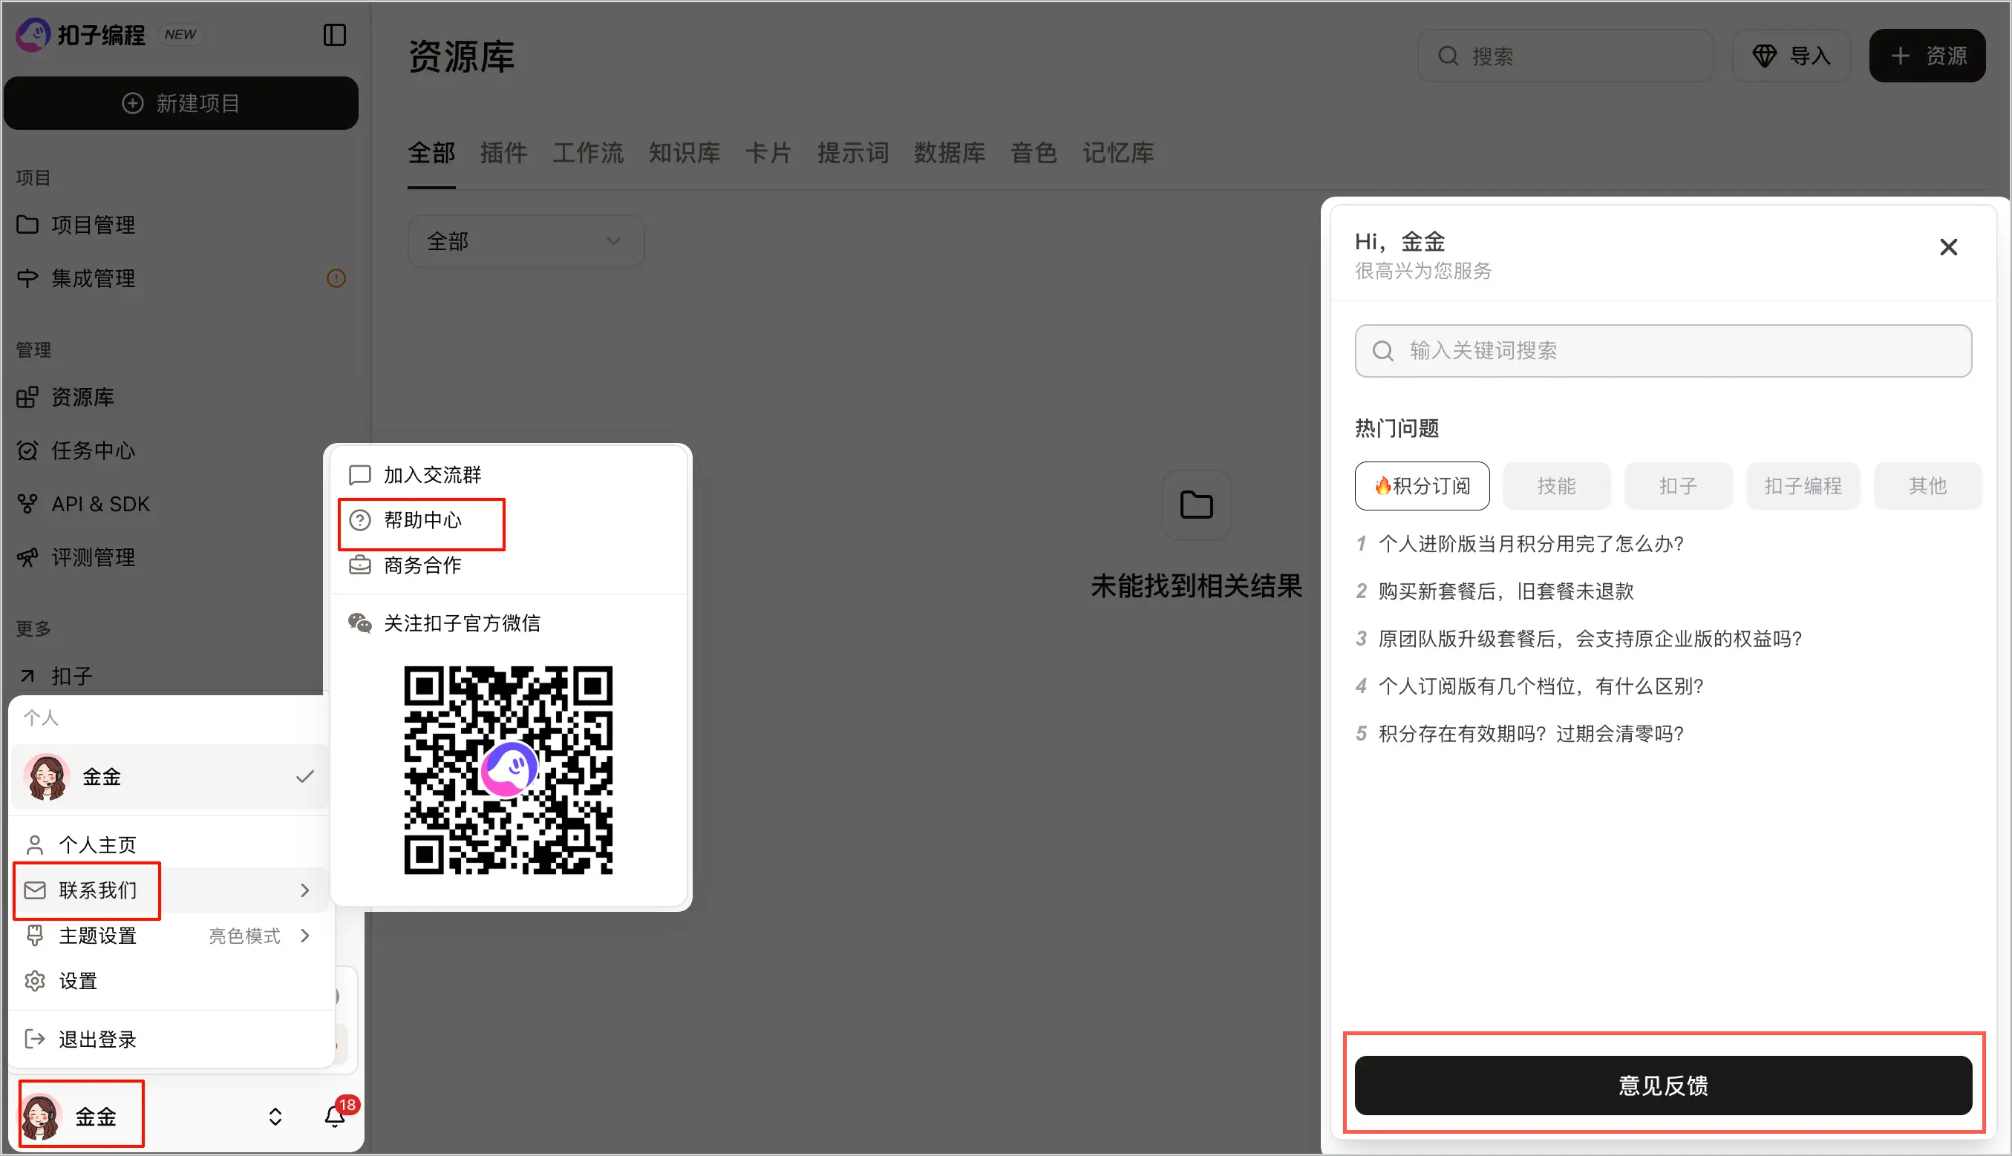Viewport: 2012px width, 1156px height.
Task: Open question 购买新套餐后,旧套餐未退款
Action: click(1506, 591)
